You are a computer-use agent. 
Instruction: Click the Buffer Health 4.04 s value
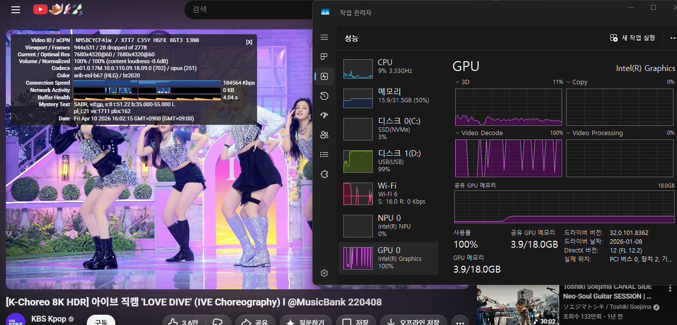(x=230, y=97)
